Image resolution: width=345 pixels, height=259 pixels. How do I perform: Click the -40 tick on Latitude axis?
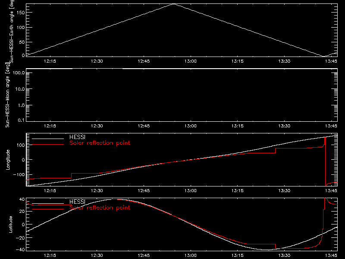point(21,250)
